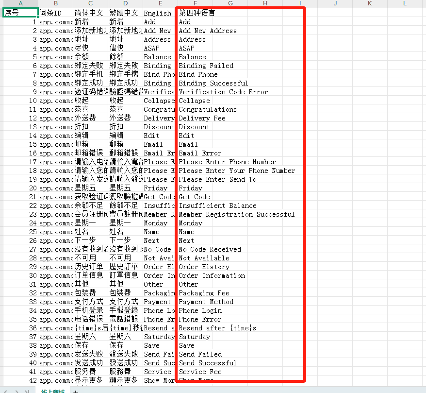Select the 'Delivery Fee' cell
426x393 pixels.
tap(195, 118)
